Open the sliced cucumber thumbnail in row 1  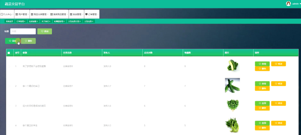pos(232,65)
